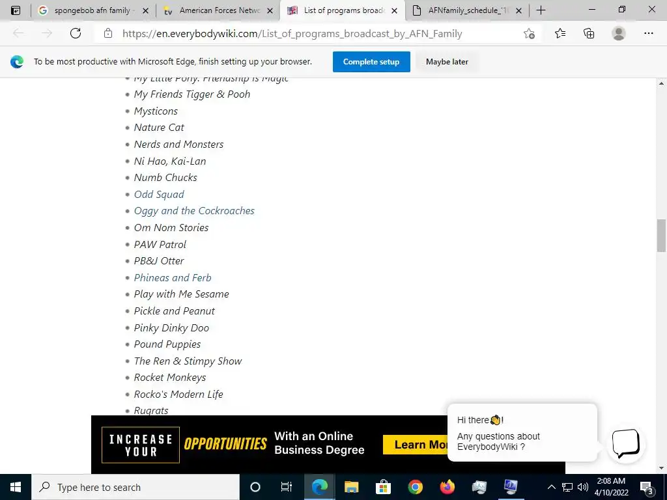Screen dimensions: 667x500
Task: Click the address bar URL field
Action: coord(292,34)
